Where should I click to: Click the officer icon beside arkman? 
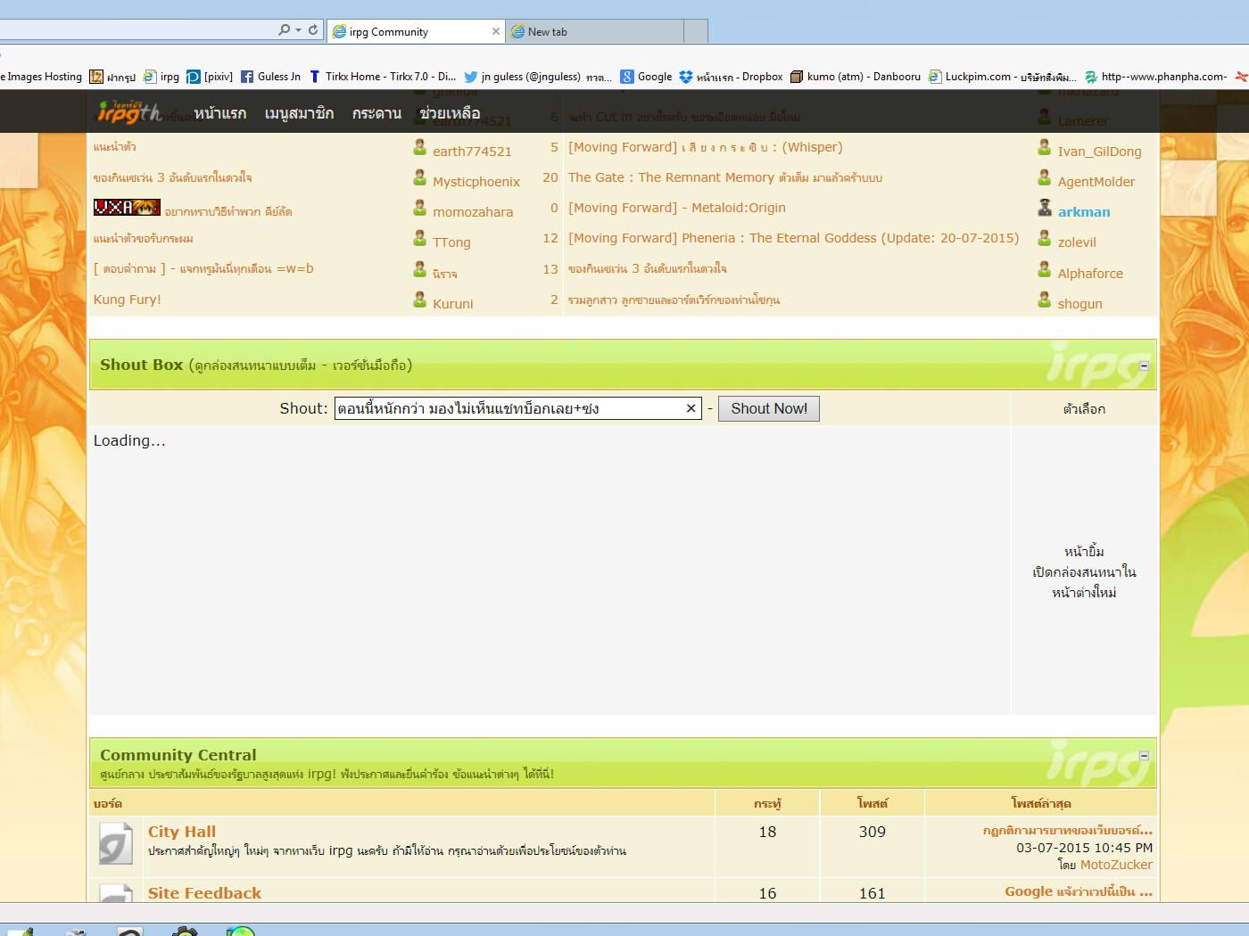coord(1045,208)
